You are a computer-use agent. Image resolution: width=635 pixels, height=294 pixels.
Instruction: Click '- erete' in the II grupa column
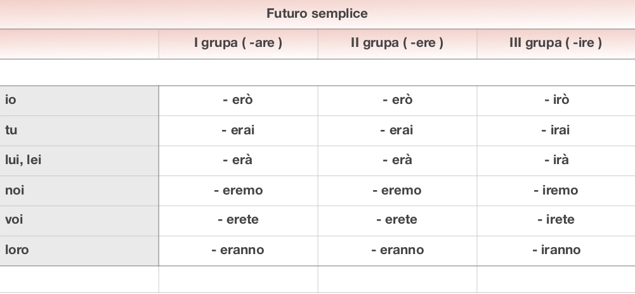[397, 220]
